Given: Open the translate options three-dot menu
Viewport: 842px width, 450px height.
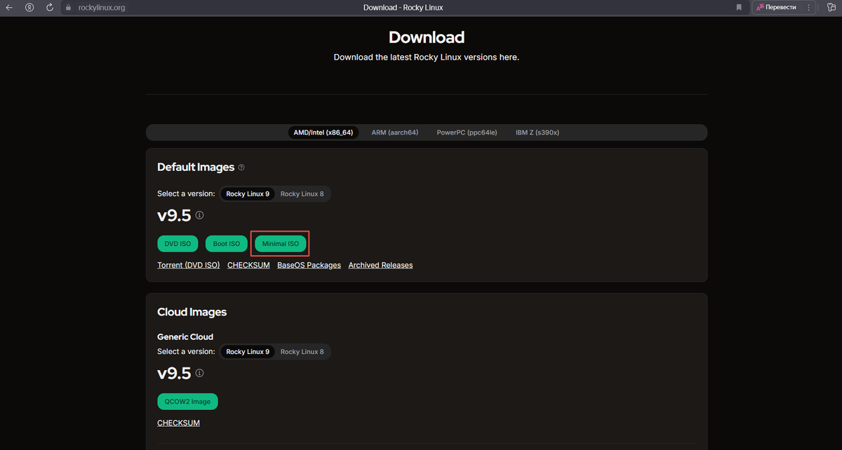Looking at the screenshot, I should click(809, 8).
